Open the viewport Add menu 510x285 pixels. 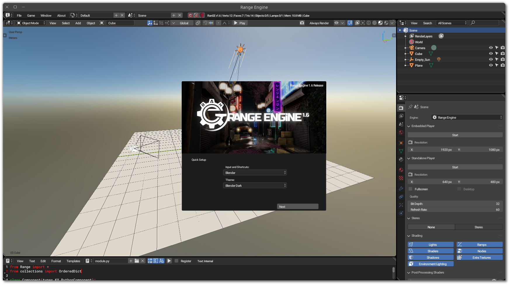coord(78,23)
